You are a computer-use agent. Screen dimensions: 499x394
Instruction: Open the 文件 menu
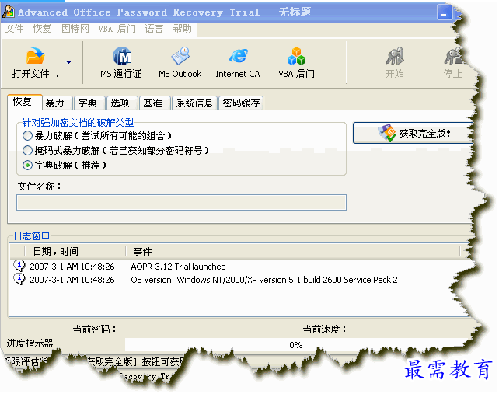14,29
